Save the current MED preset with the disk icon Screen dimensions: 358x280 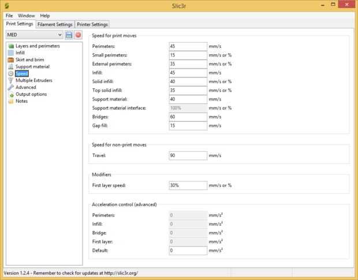69,35
